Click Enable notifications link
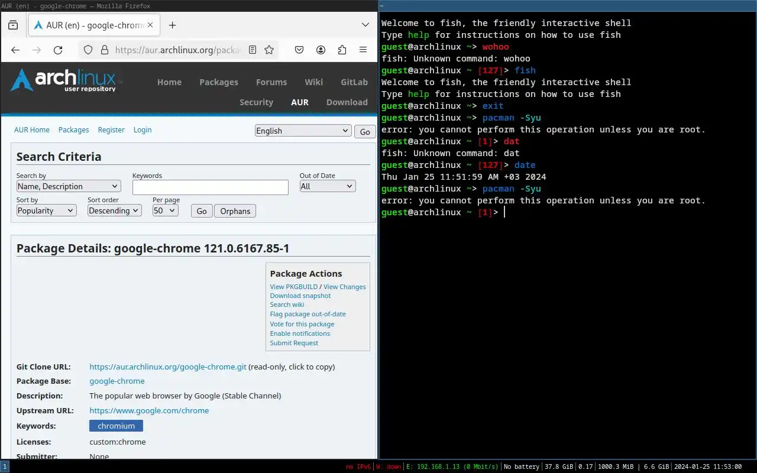 [300, 333]
